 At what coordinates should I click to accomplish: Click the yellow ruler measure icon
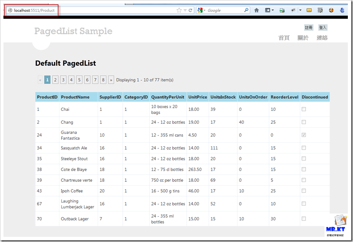coord(309,10)
